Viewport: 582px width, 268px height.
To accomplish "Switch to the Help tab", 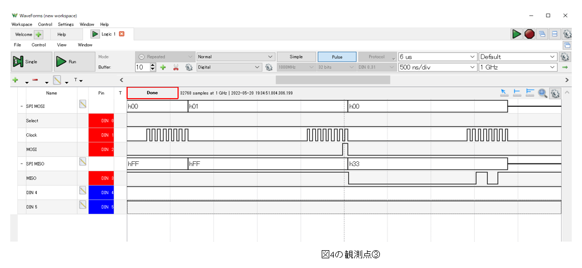I will (61, 34).
